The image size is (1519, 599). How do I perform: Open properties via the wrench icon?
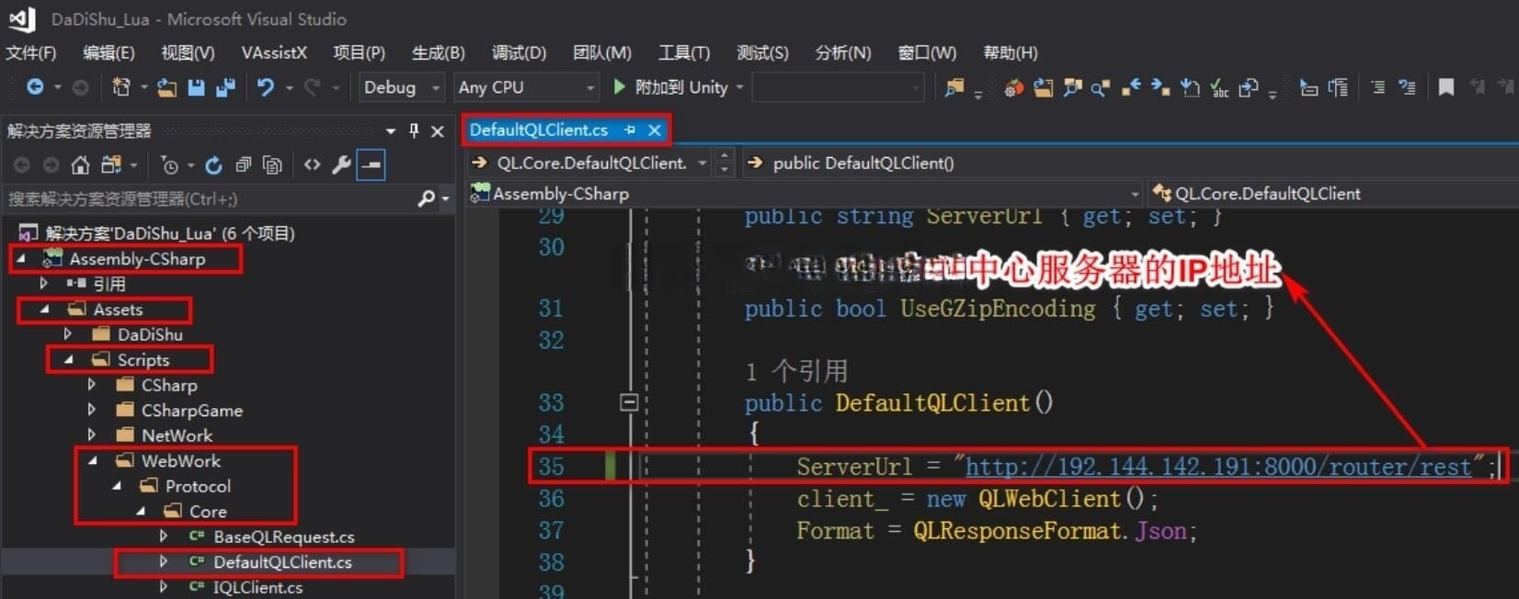pyautogui.click(x=341, y=165)
